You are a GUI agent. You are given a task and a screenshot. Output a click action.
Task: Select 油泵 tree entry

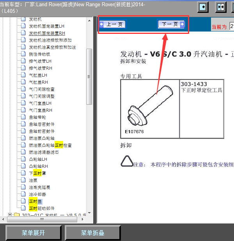pos(33,180)
